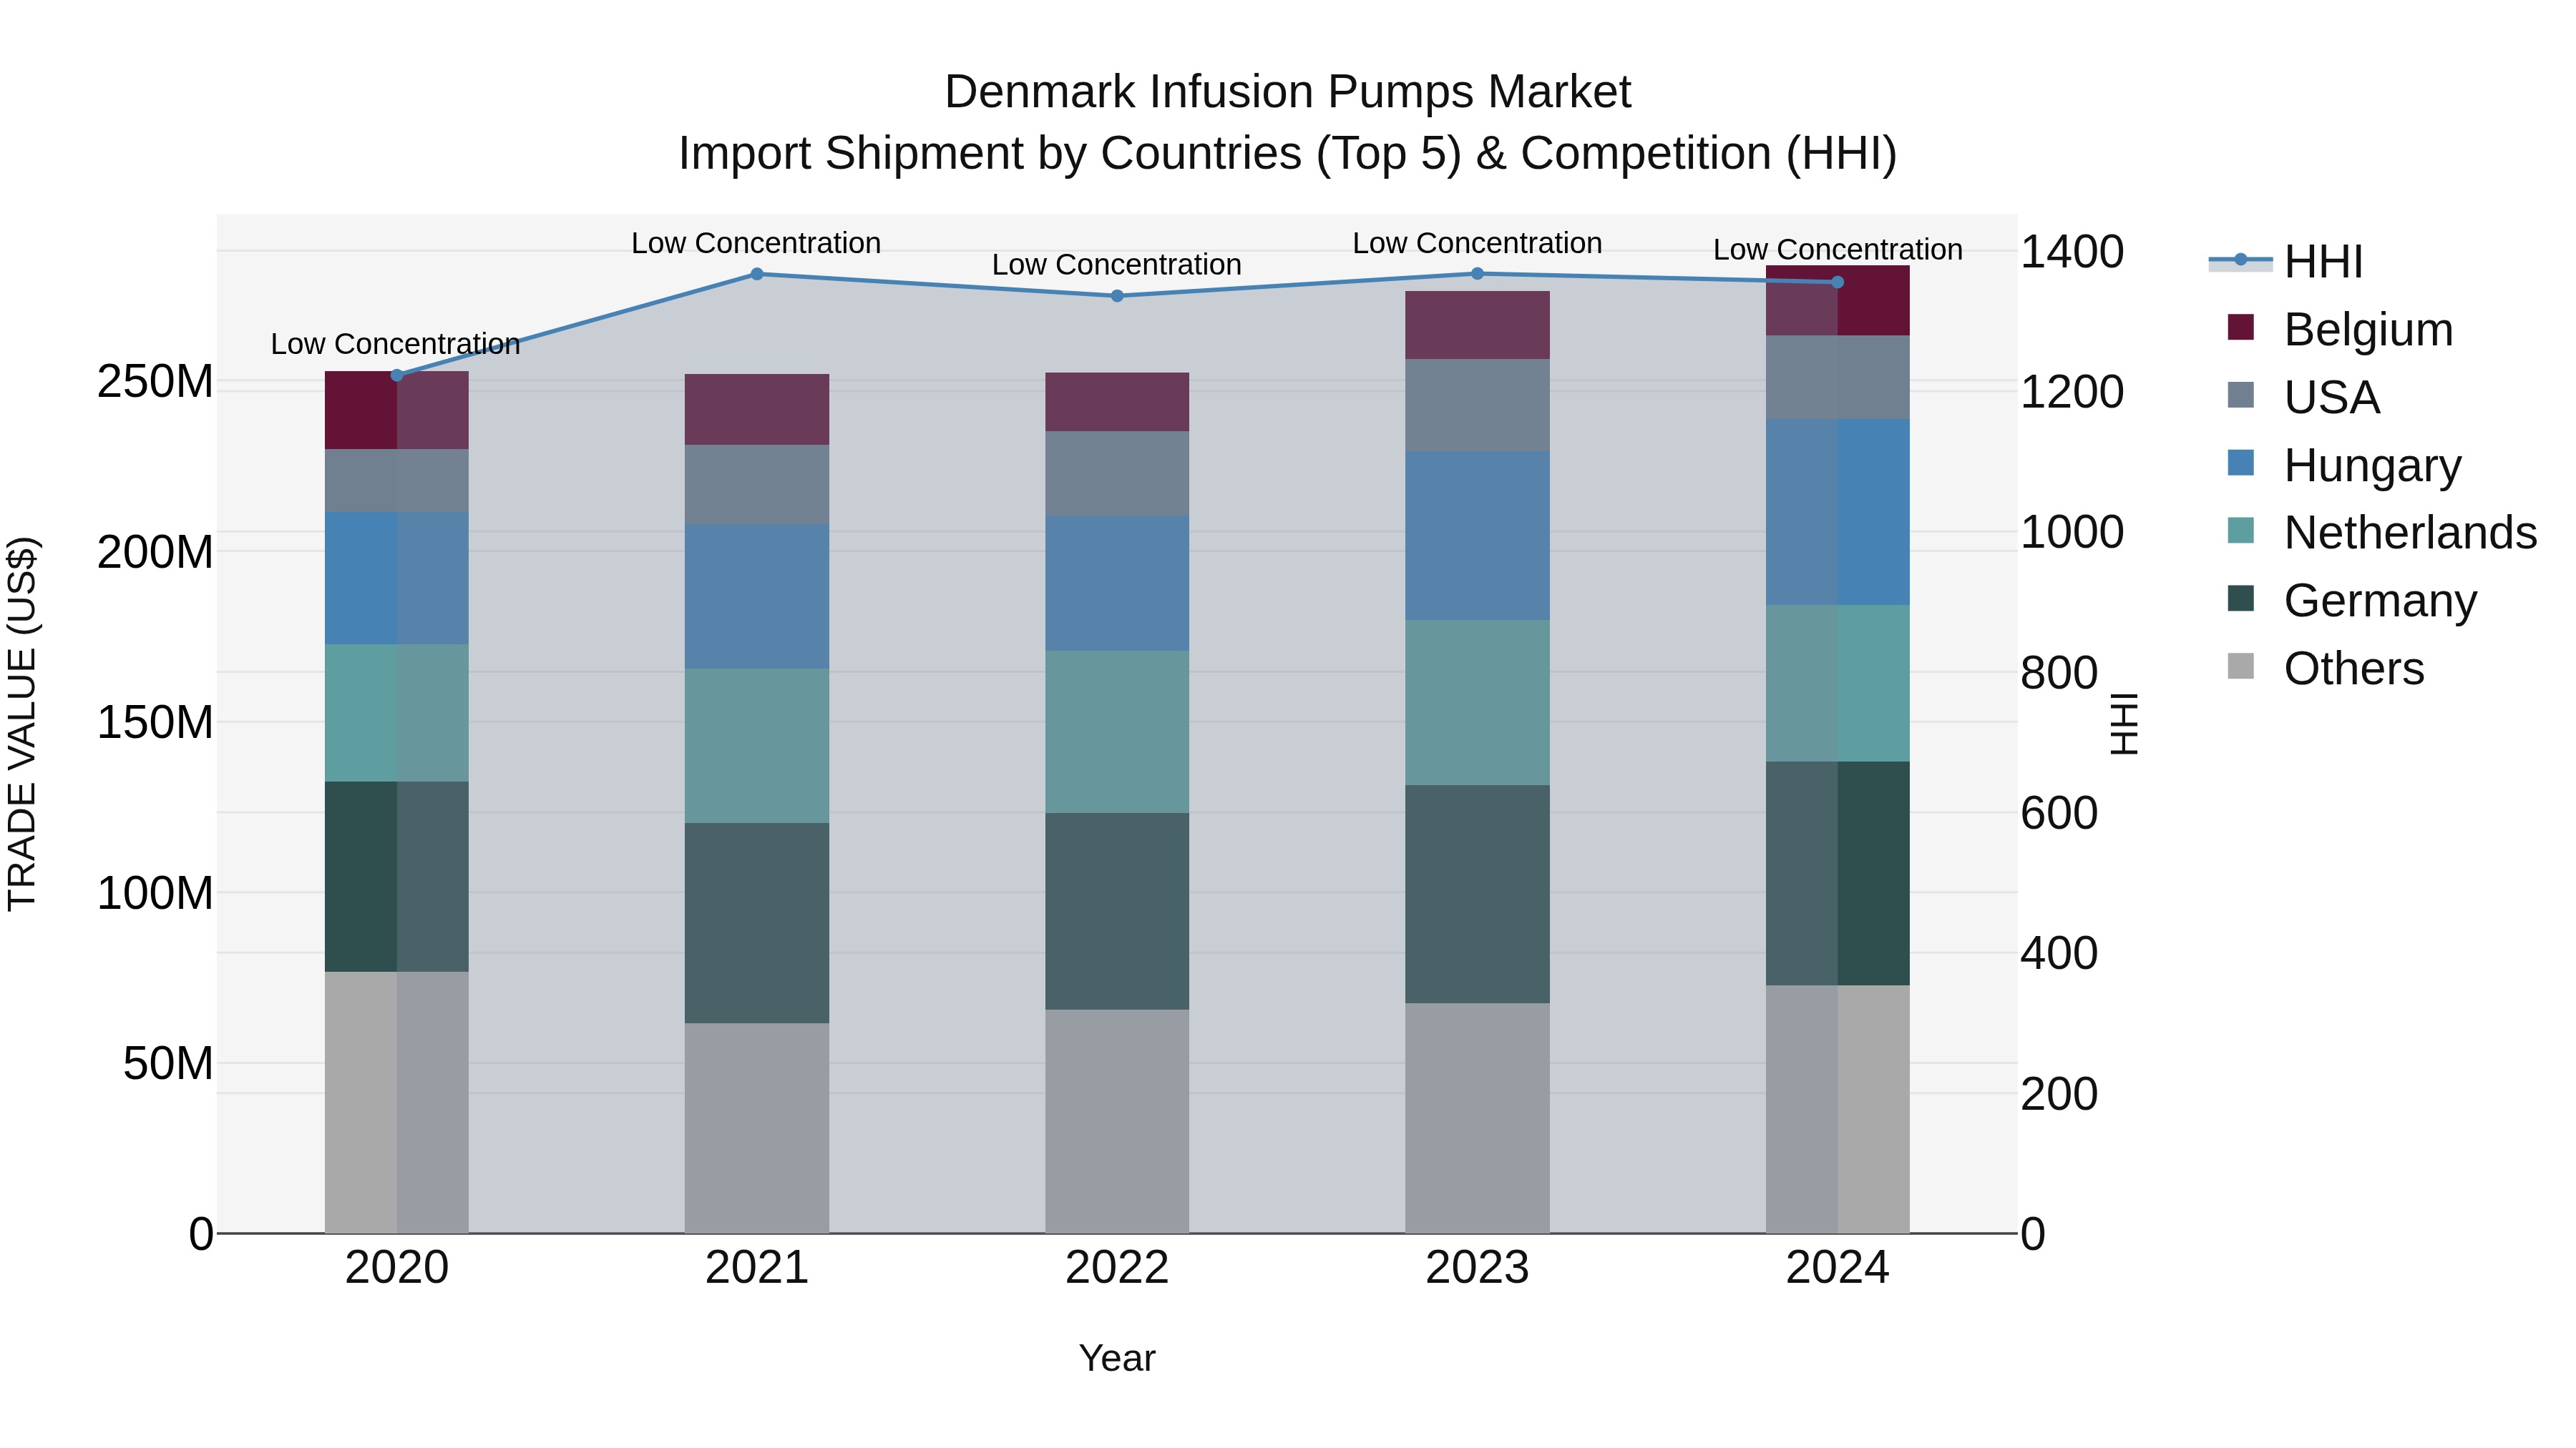Select the Germany segment in the 2020 bar
Image resolution: width=2576 pixels, height=1448 pixels.
click(397, 877)
